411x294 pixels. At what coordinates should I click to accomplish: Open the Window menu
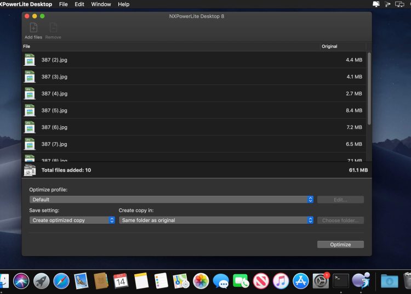[x=101, y=4]
